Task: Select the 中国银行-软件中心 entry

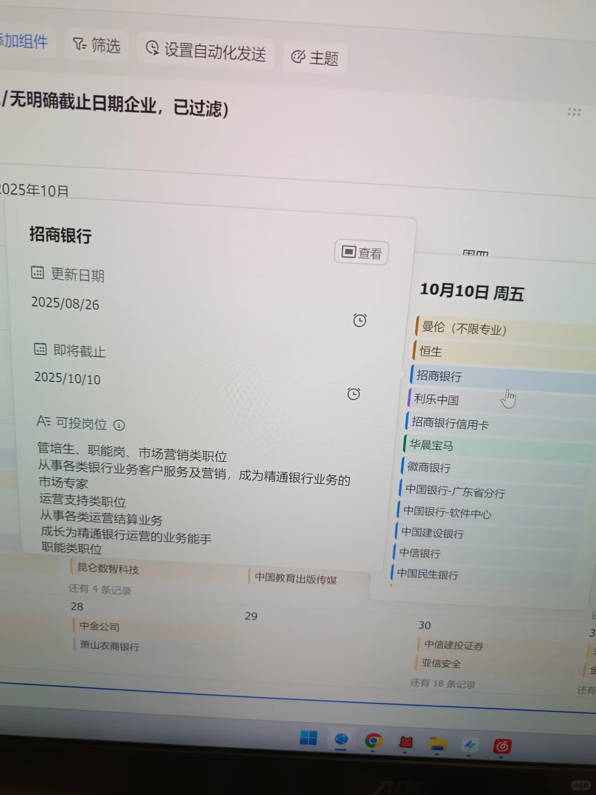Action: pyautogui.click(x=489, y=513)
